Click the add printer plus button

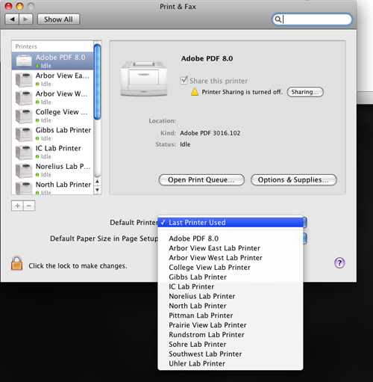pos(17,206)
